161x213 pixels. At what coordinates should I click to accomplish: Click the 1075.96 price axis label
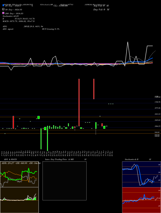coord(157,108)
